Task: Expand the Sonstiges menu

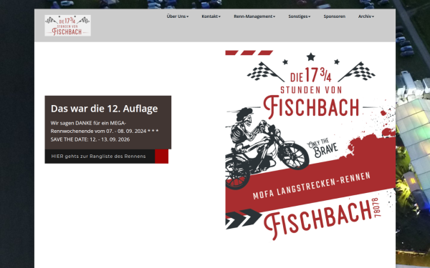Action: pyautogui.click(x=299, y=16)
